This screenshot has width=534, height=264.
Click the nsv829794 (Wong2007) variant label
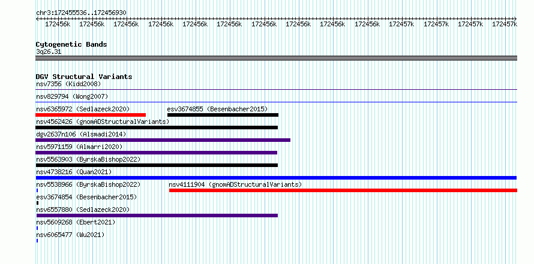click(x=72, y=96)
